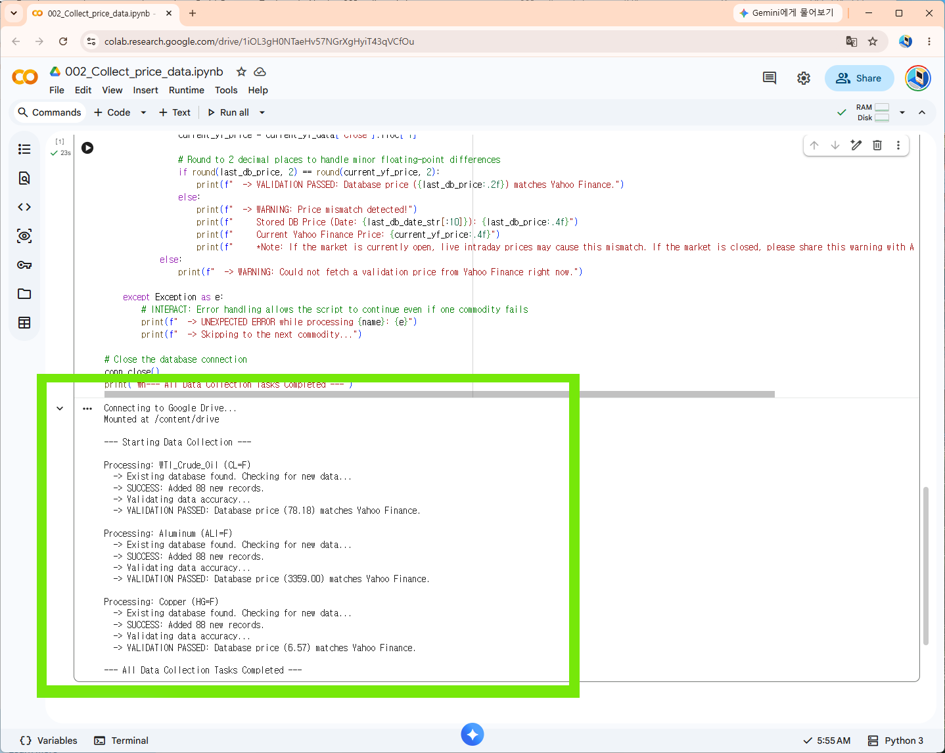Open the browser tab search dropdown

click(14, 13)
